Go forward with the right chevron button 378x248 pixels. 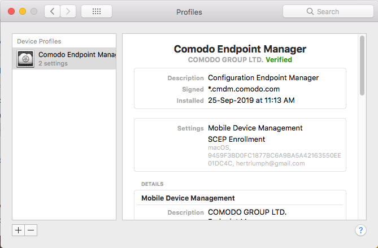point(68,11)
